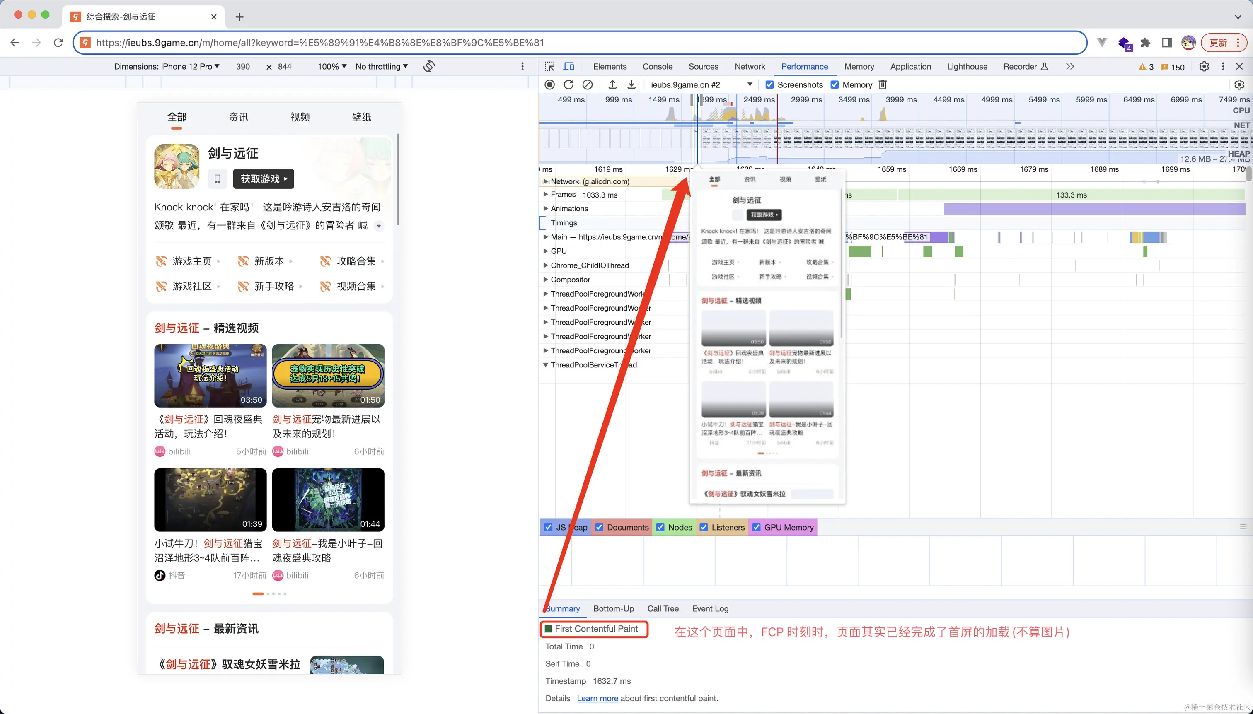Toggle the Listeners counter checkbox
Screen dimensions: 1253x714
point(704,527)
